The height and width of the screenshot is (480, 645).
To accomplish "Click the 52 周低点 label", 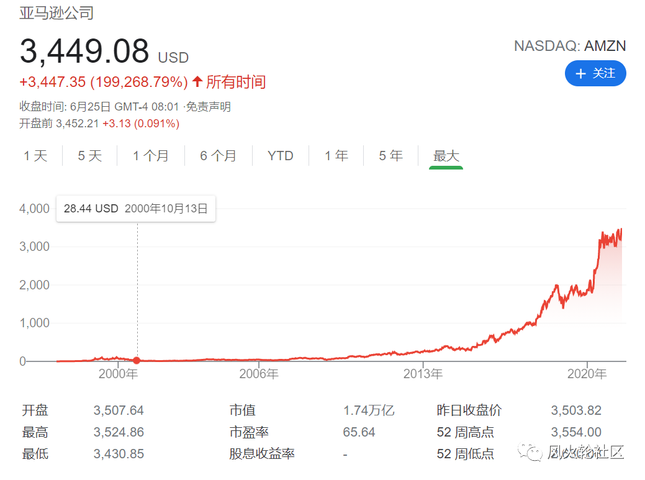I will coord(465,454).
